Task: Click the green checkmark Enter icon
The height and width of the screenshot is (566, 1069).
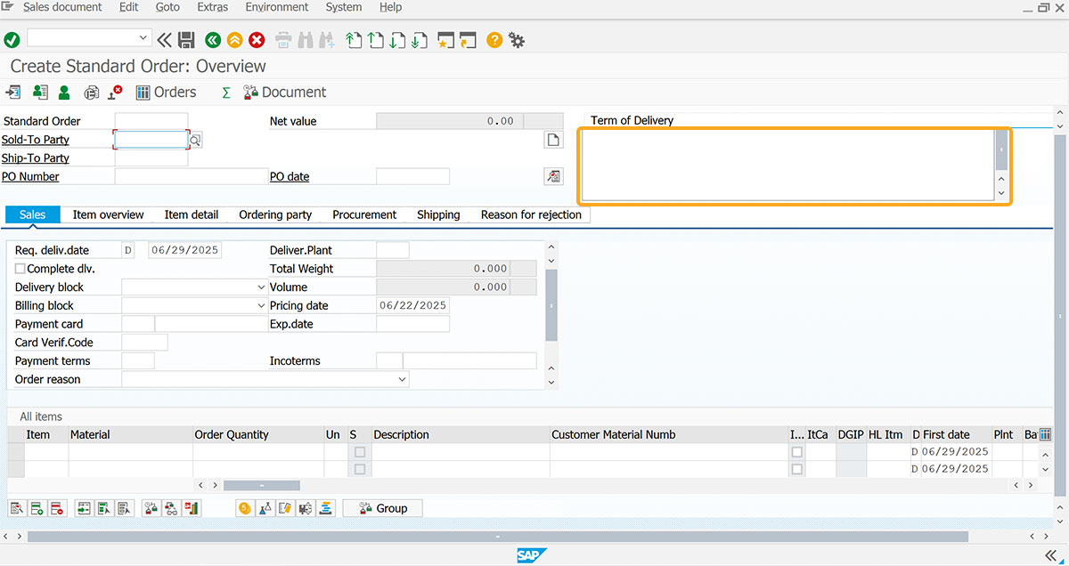Action: 12,39
